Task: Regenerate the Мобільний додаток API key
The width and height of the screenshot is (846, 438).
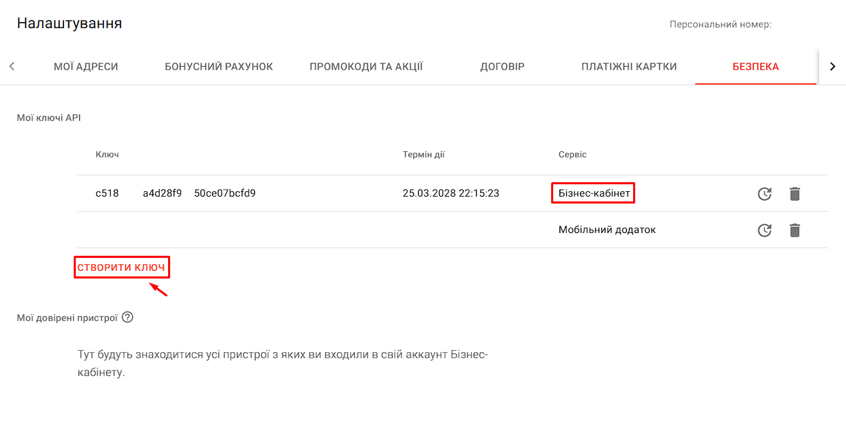Action: click(765, 230)
